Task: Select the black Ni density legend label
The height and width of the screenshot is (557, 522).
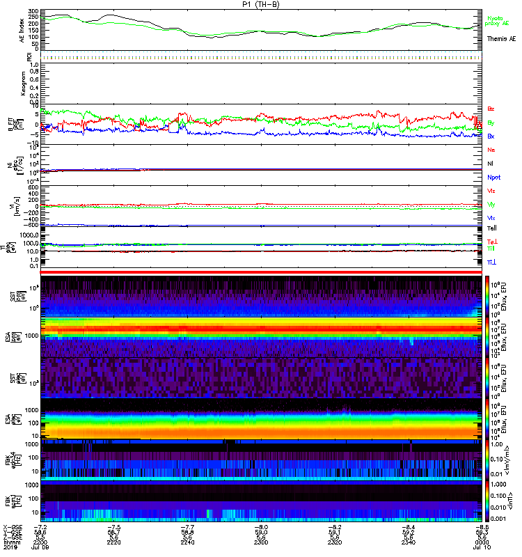Action: pyautogui.click(x=490, y=164)
